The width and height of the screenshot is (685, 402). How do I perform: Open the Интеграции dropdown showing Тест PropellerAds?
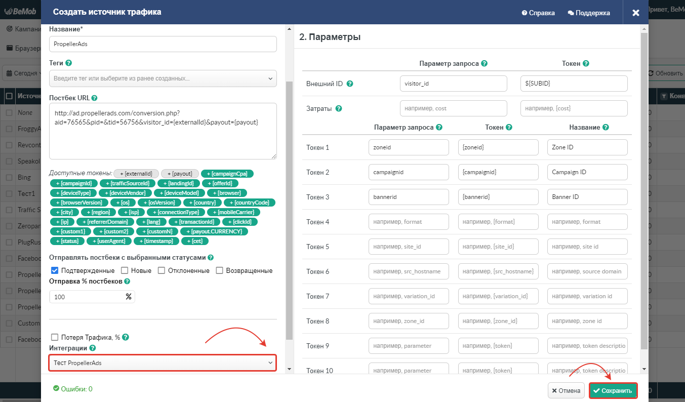(163, 363)
